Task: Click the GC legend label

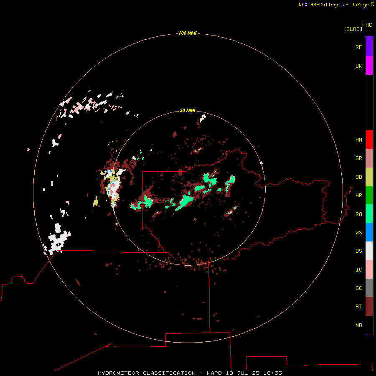Action: point(358,288)
